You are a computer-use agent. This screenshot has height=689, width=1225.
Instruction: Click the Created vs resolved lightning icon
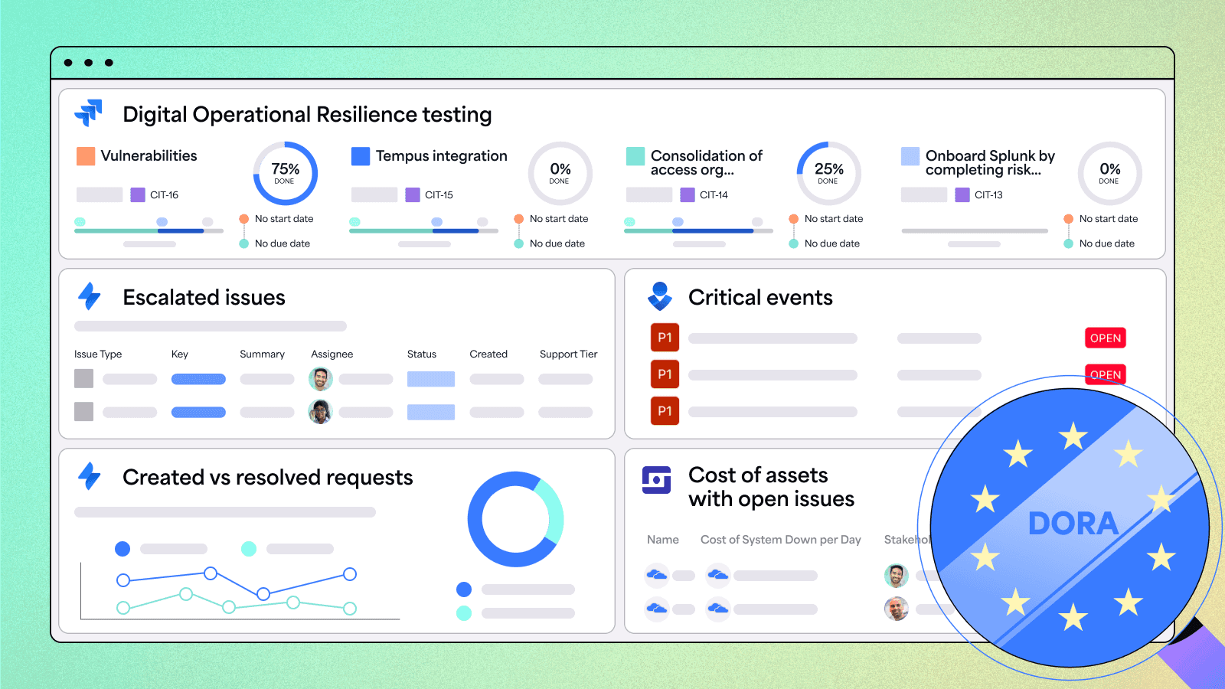tap(90, 476)
